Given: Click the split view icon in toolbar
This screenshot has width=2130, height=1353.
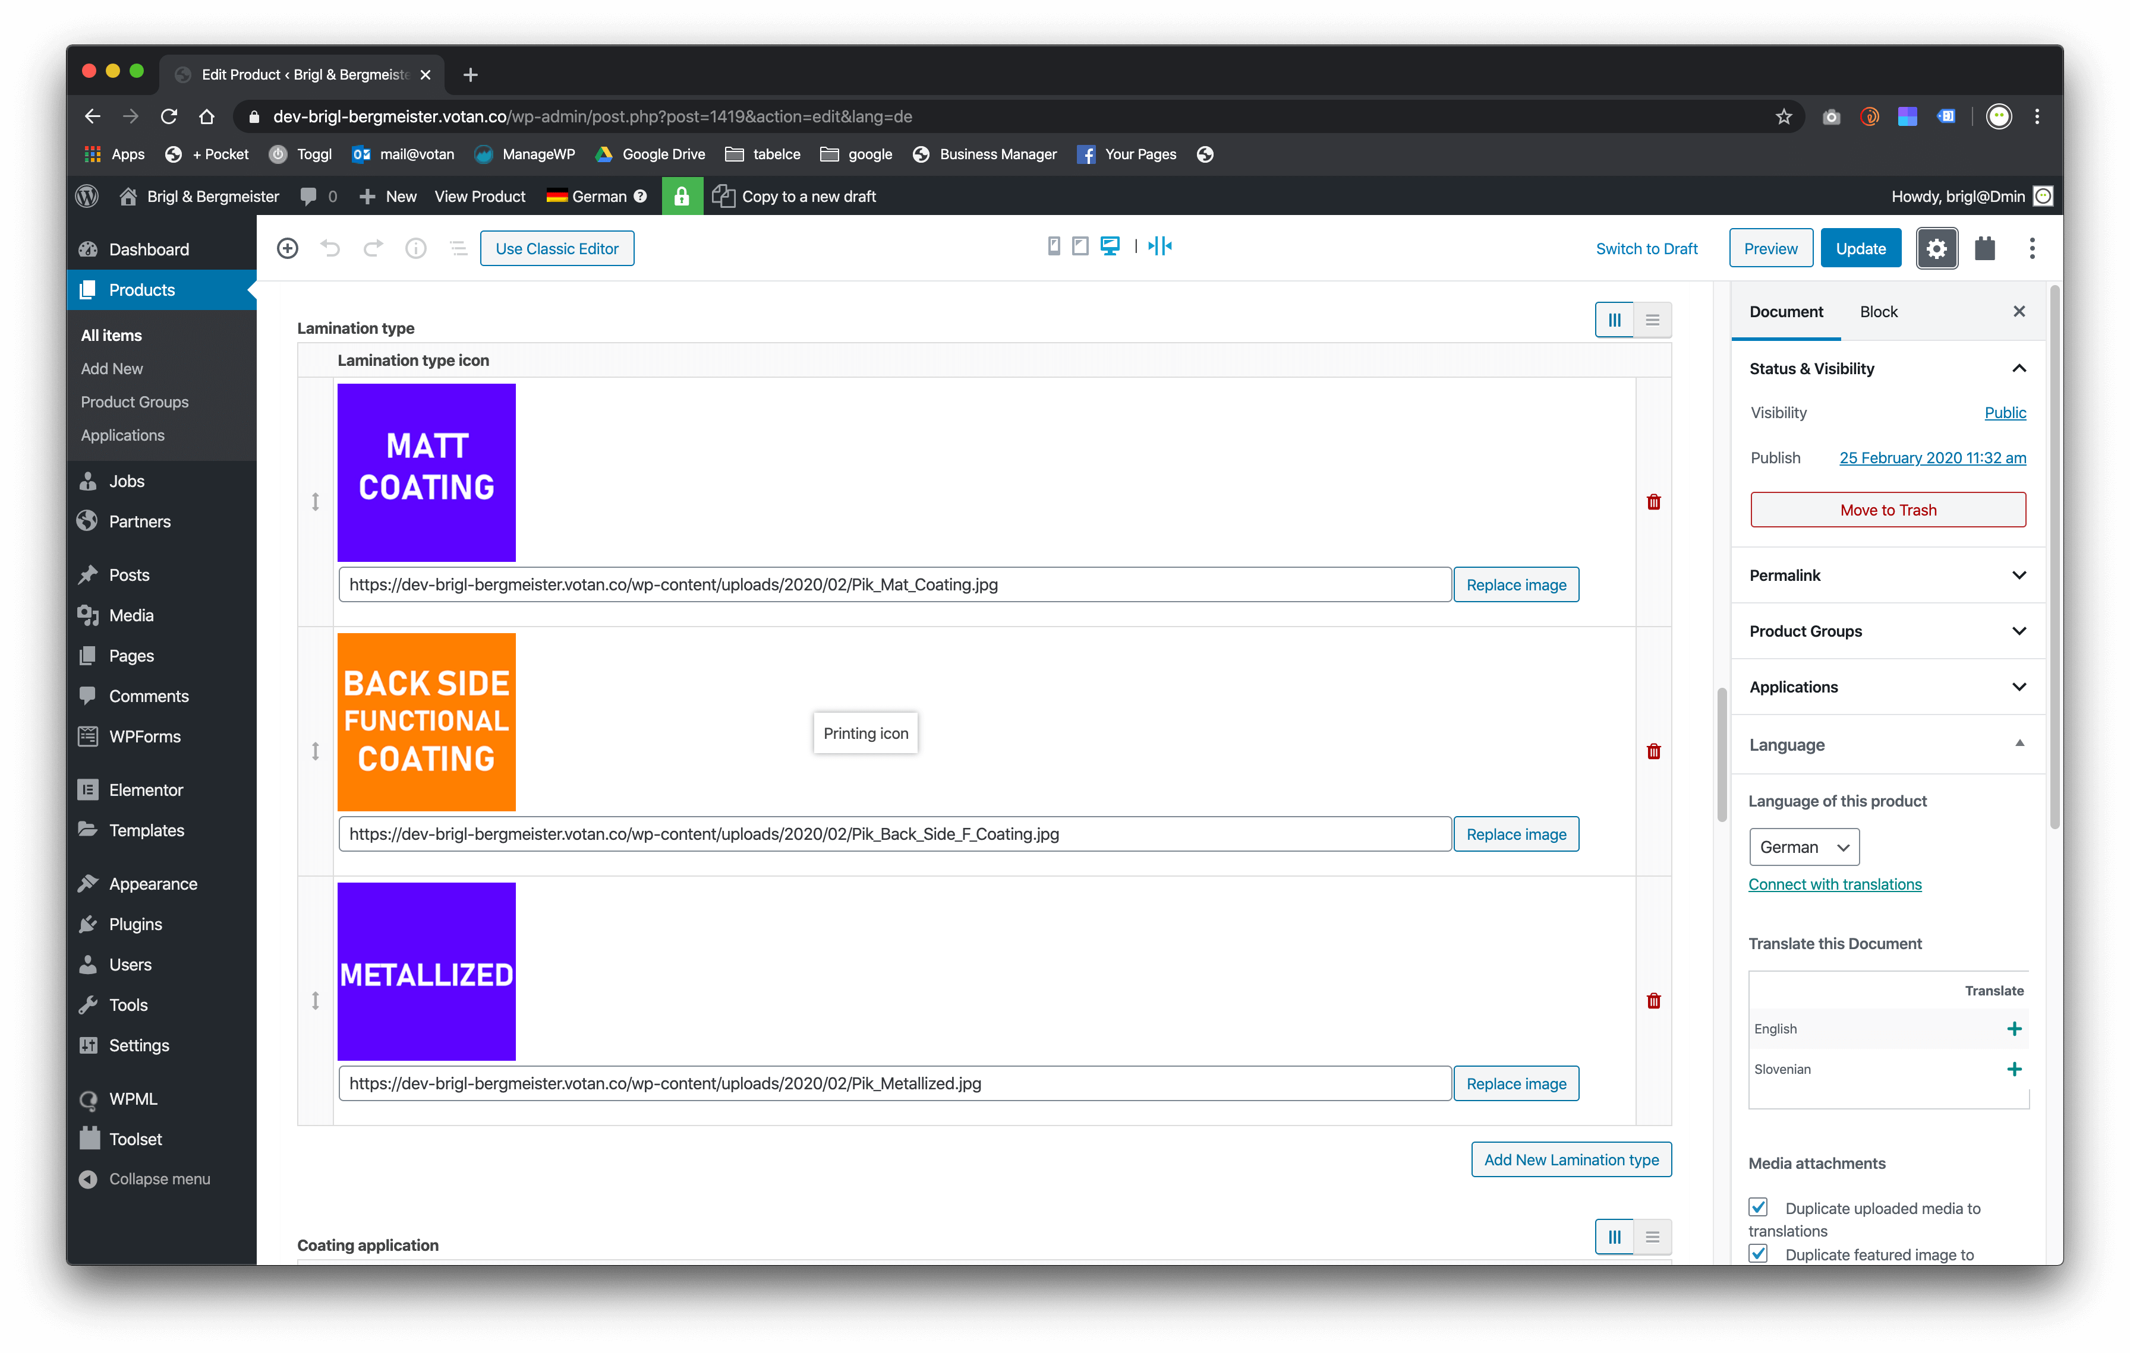Looking at the screenshot, I should 1159,246.
